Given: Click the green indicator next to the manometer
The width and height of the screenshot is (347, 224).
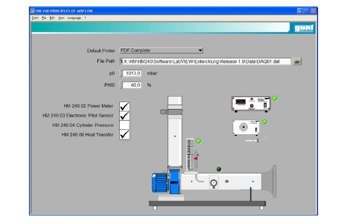Looking at the screenshot, I should coord(198,141).
